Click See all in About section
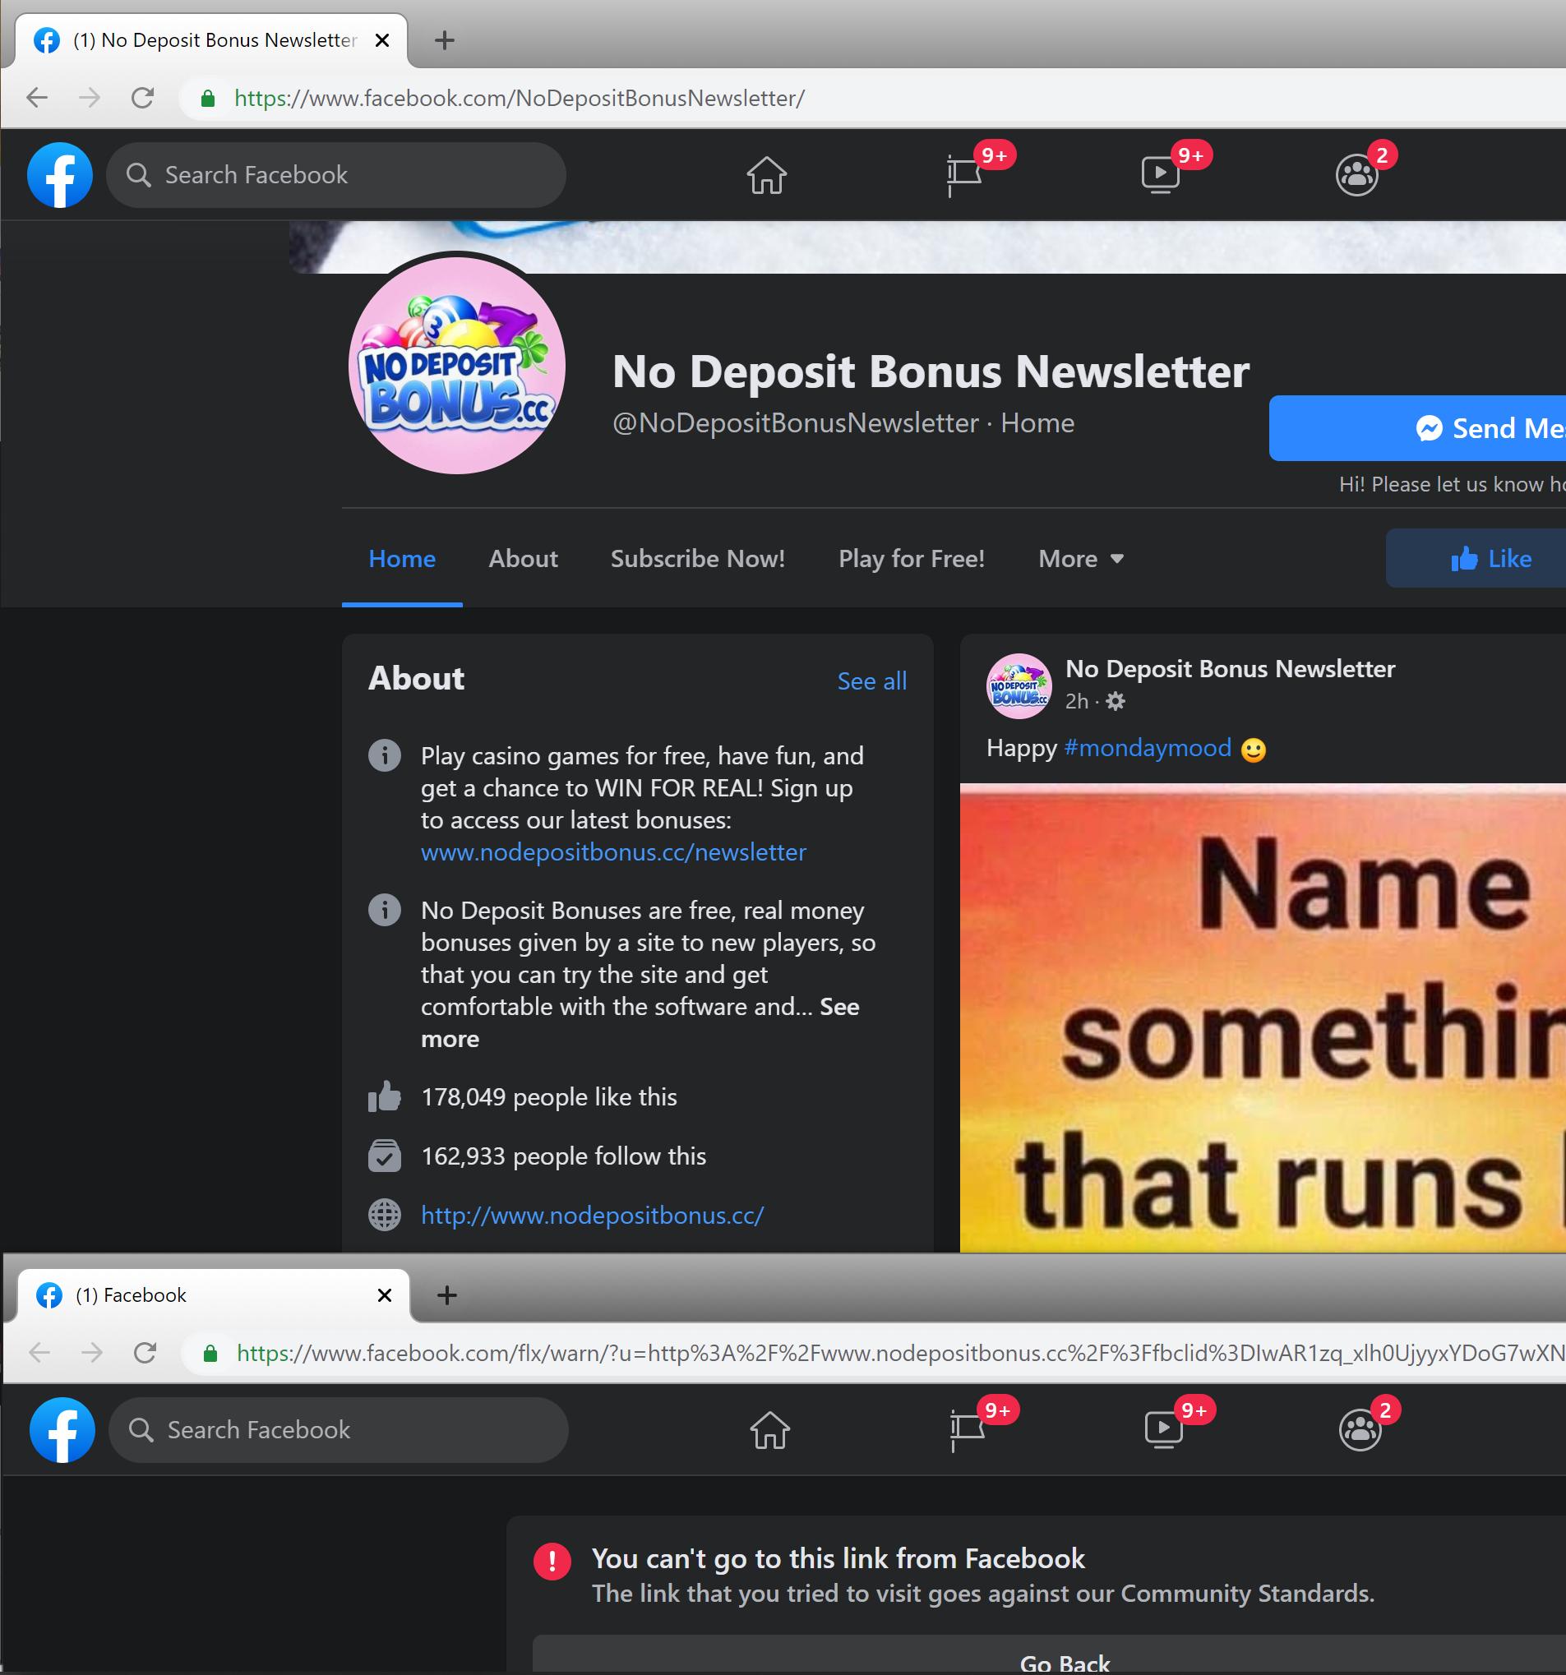The image size is (1566, 1675). (x=871, y=681)
